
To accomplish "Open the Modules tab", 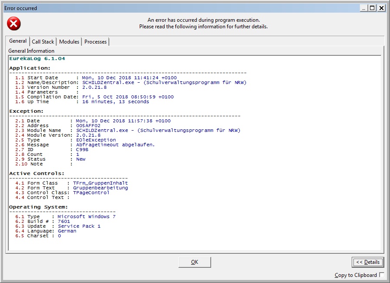I will (x=69, y=42).
